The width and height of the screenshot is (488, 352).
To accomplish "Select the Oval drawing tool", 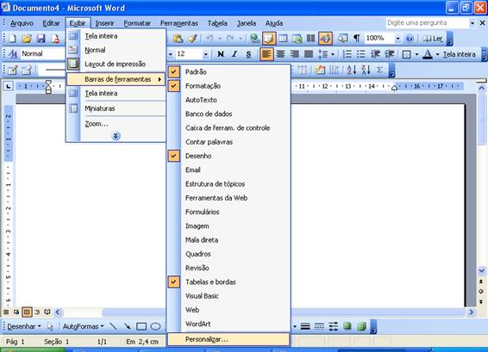I will pos(155,326).
